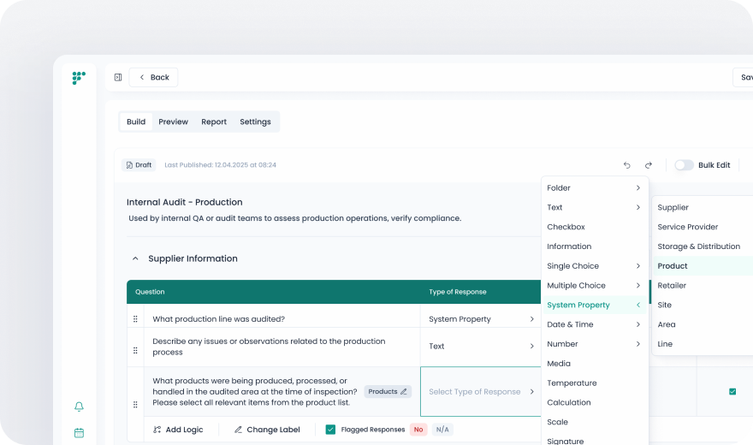Switch to the Build tab

tap(136, 122)
